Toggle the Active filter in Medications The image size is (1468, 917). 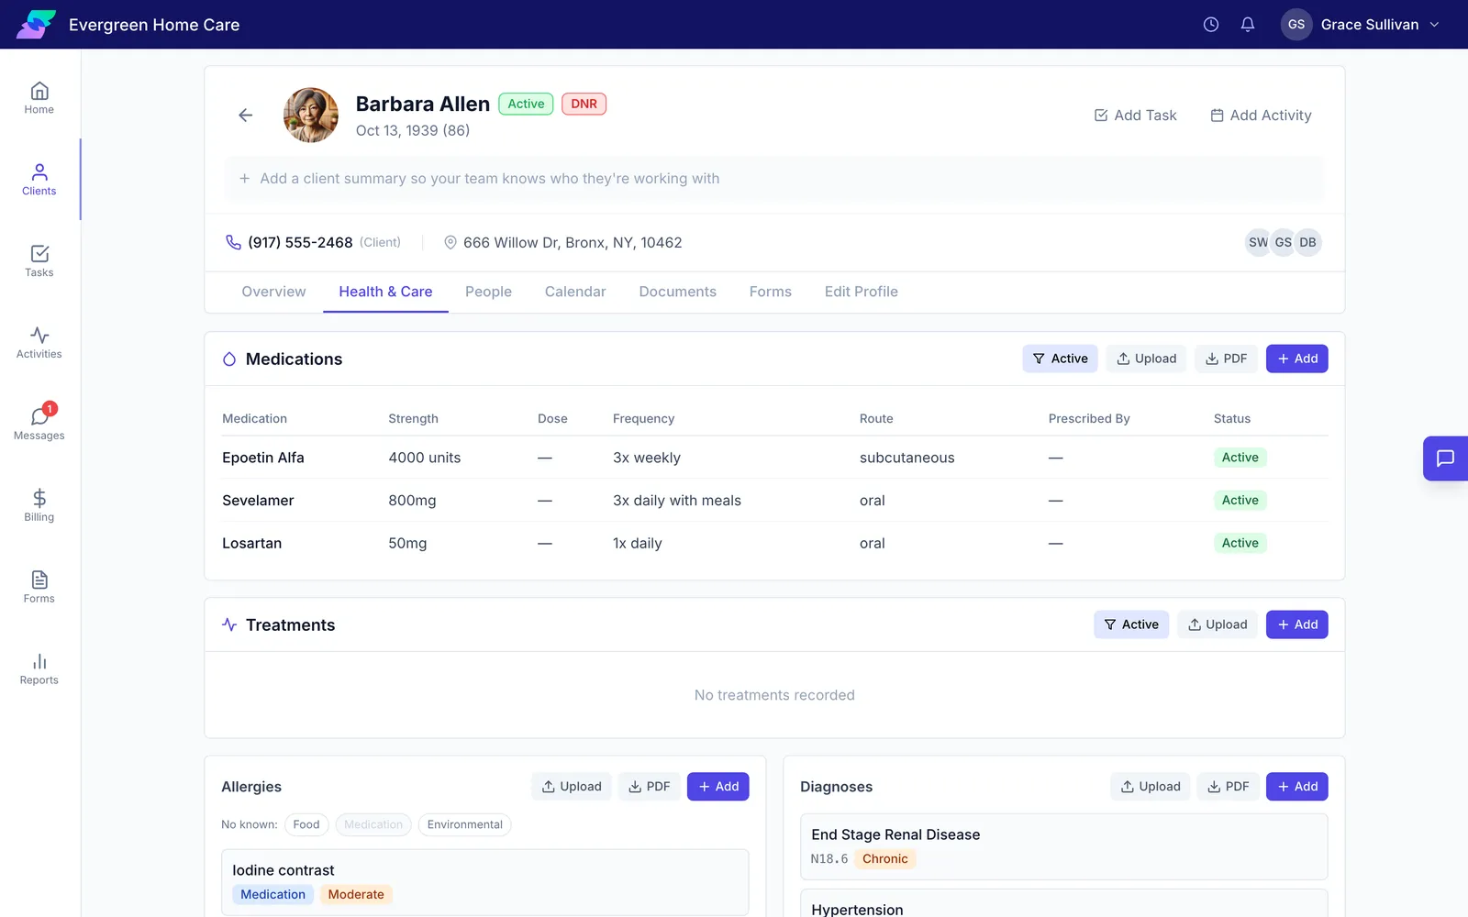point(1060,359)
